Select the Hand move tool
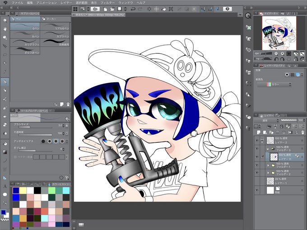The width and height of the screenshot is (307, 230). click(5, 29)
